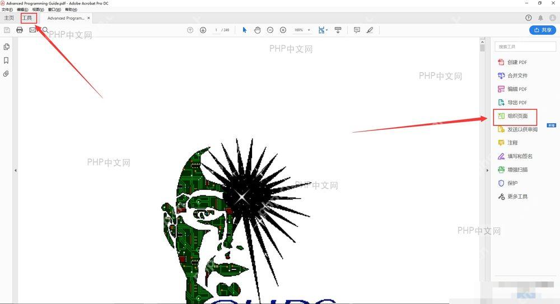Open 导出 PDF tool

512,102
